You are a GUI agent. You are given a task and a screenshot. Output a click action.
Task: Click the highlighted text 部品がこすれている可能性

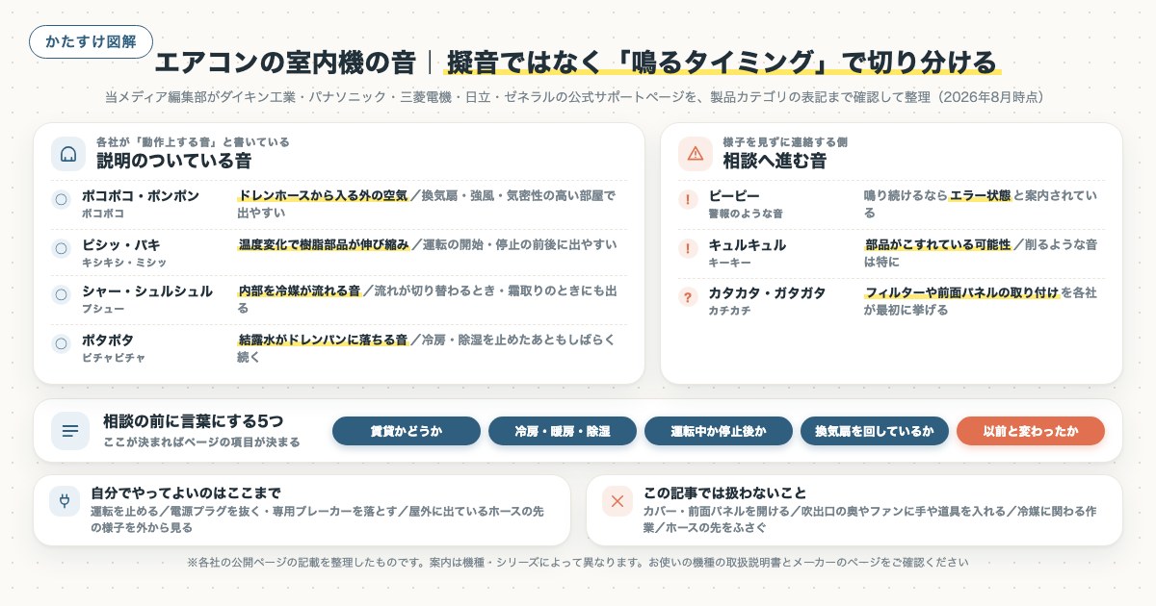pos(938,244)
